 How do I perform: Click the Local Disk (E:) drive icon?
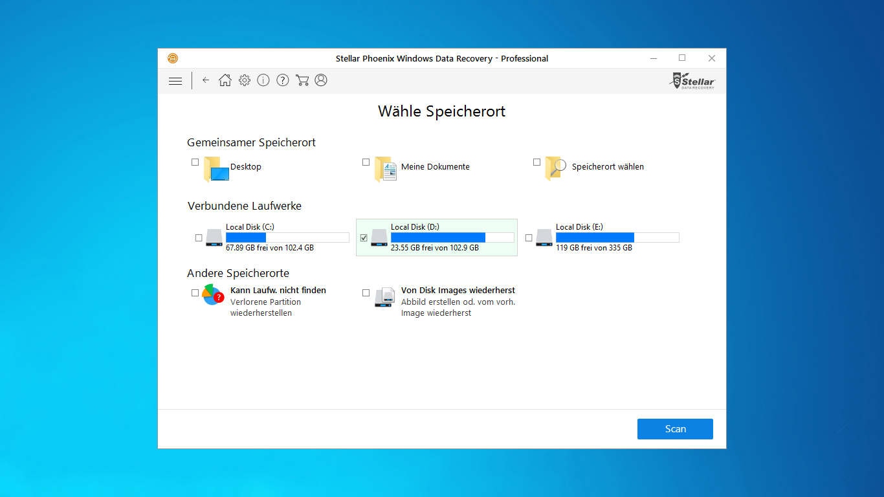click(544, 238)
